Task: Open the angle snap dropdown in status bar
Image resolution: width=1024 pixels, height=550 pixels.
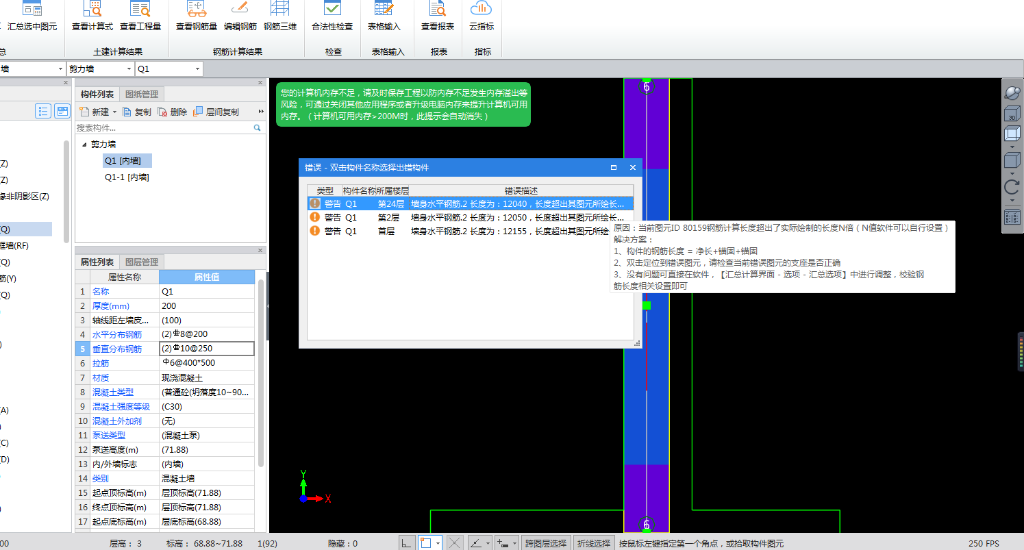Action: (488, 543)
